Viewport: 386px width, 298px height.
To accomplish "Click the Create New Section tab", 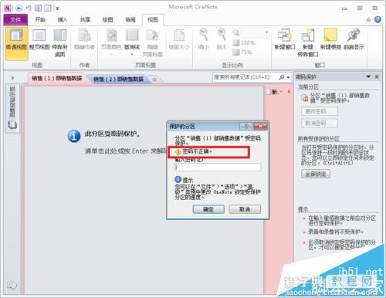I will click(x=154, y=80).
